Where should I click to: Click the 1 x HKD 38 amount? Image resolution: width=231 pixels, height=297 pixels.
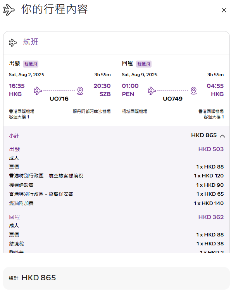tap(210, 243)
